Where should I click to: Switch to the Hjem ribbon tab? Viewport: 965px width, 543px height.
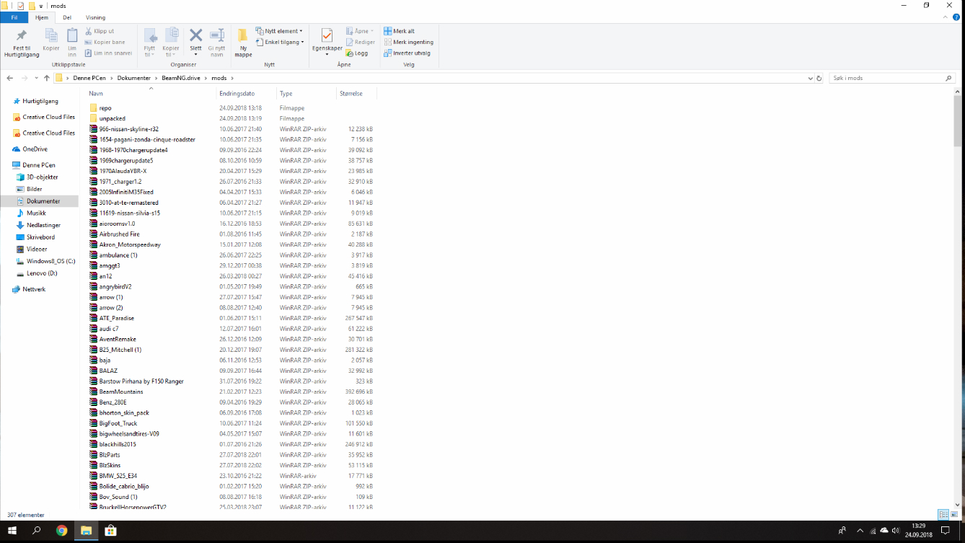pos(42,17)
